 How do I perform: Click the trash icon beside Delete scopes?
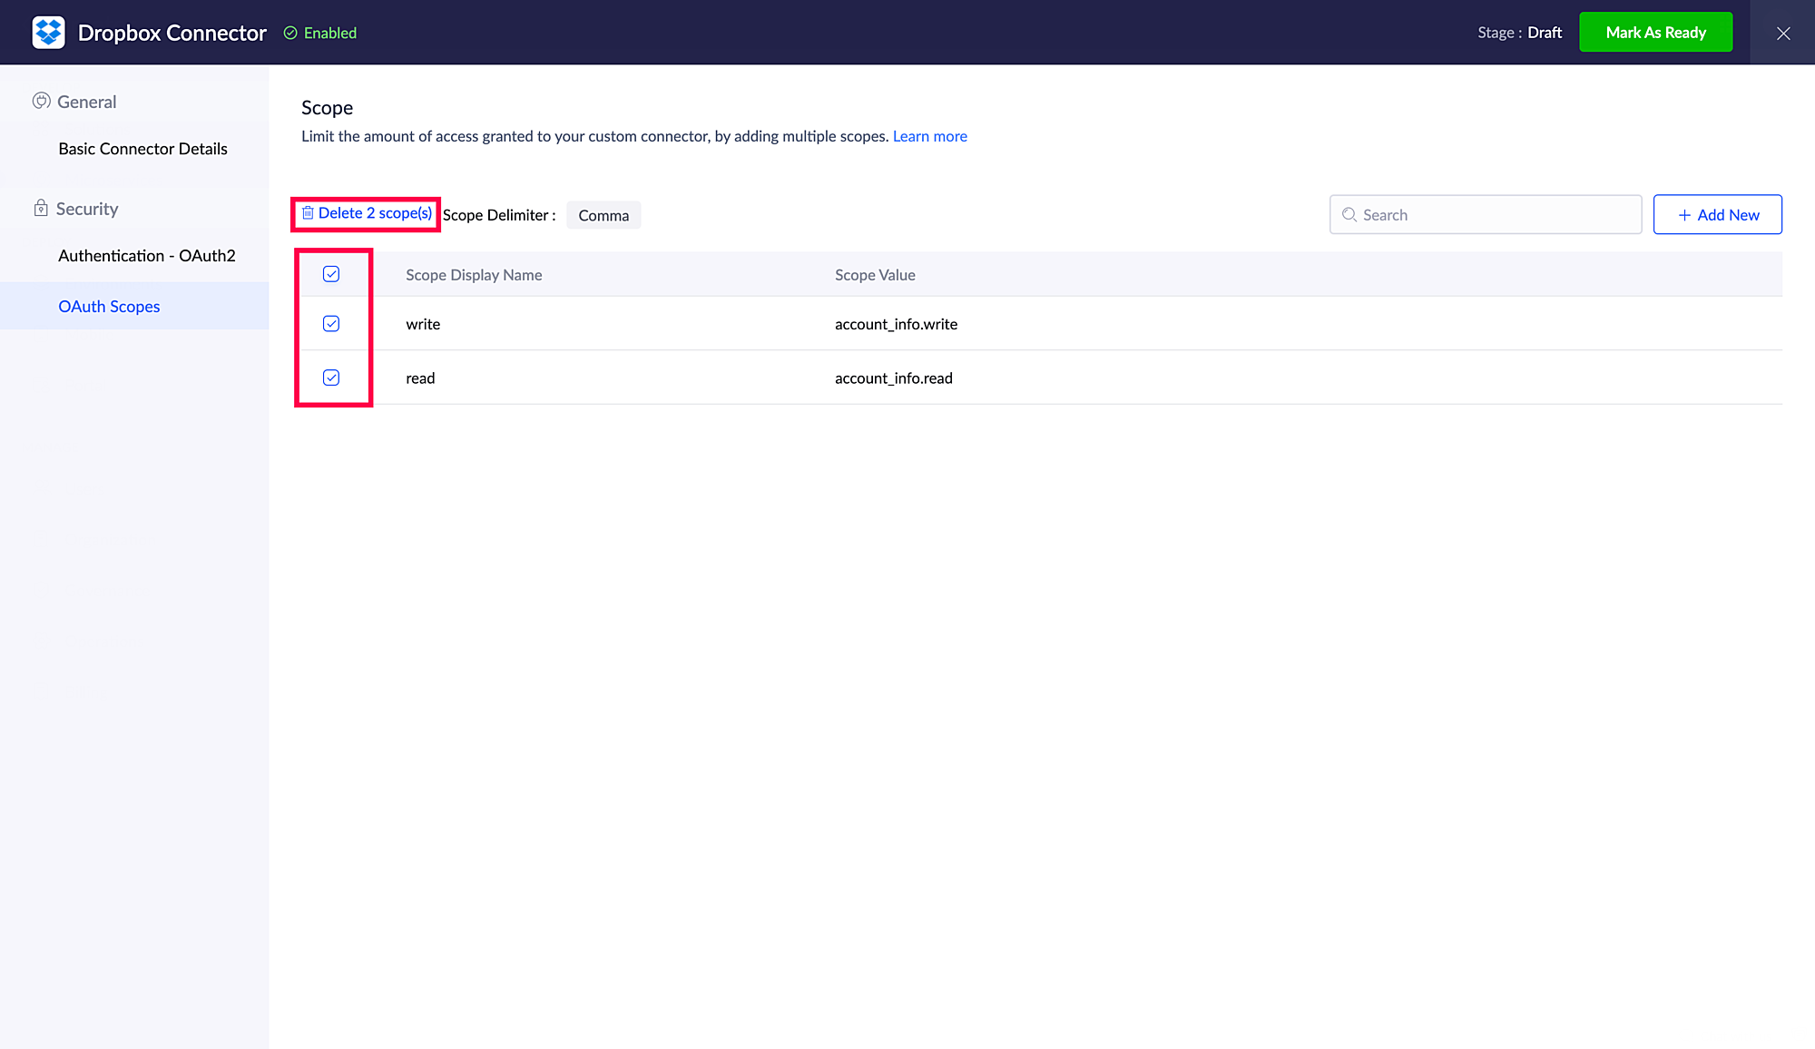click(x=308, y=212)
